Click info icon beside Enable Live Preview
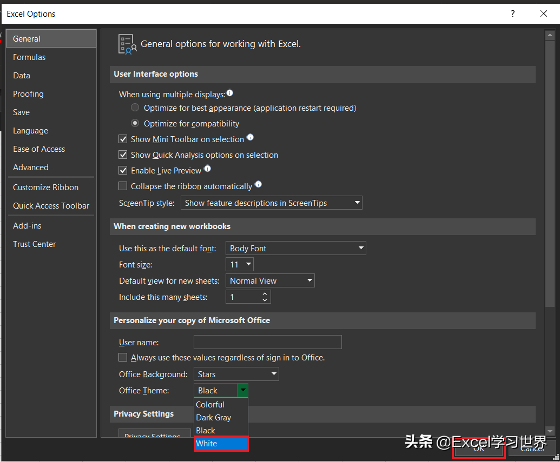The image size is (560, 462). pos(208,169)
